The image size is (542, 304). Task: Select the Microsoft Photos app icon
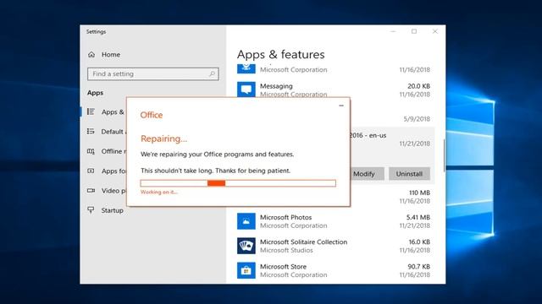click(x=246, y=221)
